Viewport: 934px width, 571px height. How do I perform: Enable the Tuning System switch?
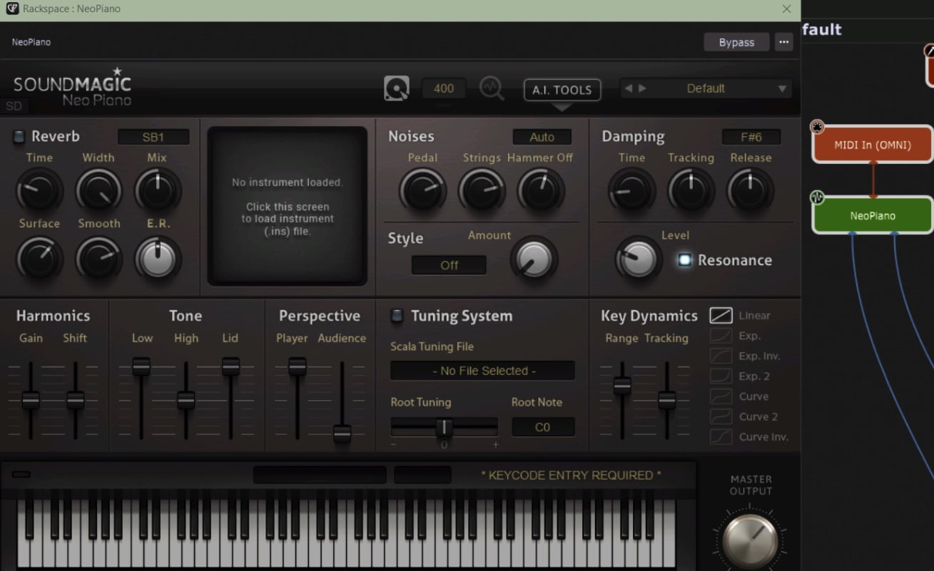pyautogui.click(x=397, y=316)
